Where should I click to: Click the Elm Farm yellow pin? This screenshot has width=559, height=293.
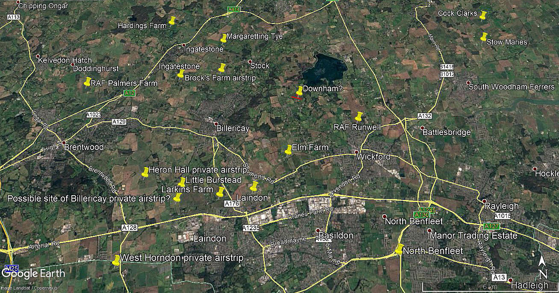(288, 149)
